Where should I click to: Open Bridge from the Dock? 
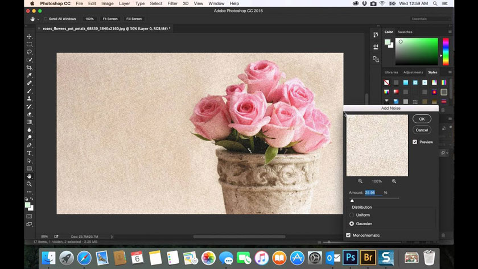368,258
